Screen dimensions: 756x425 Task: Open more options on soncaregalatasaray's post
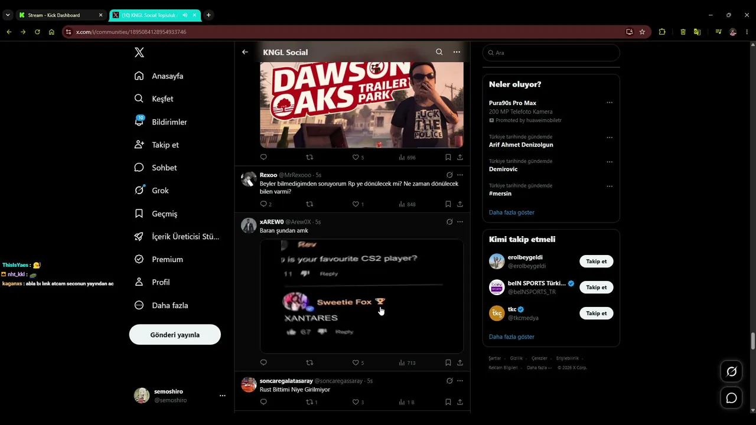coord(460,381)
